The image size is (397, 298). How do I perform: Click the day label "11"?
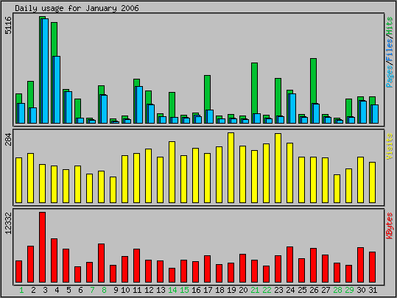point(137,290)
